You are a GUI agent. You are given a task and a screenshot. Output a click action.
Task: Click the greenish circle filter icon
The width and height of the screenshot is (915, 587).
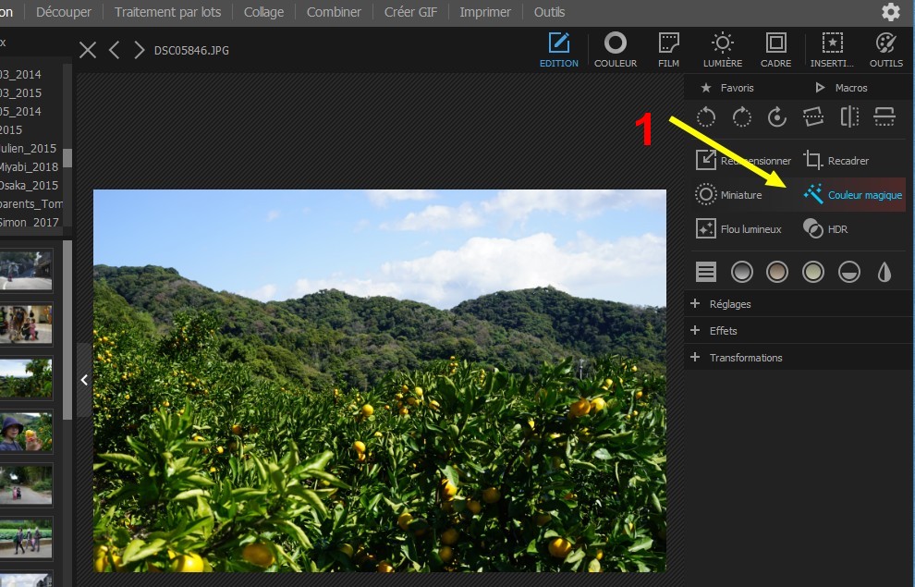pos(813,272)
